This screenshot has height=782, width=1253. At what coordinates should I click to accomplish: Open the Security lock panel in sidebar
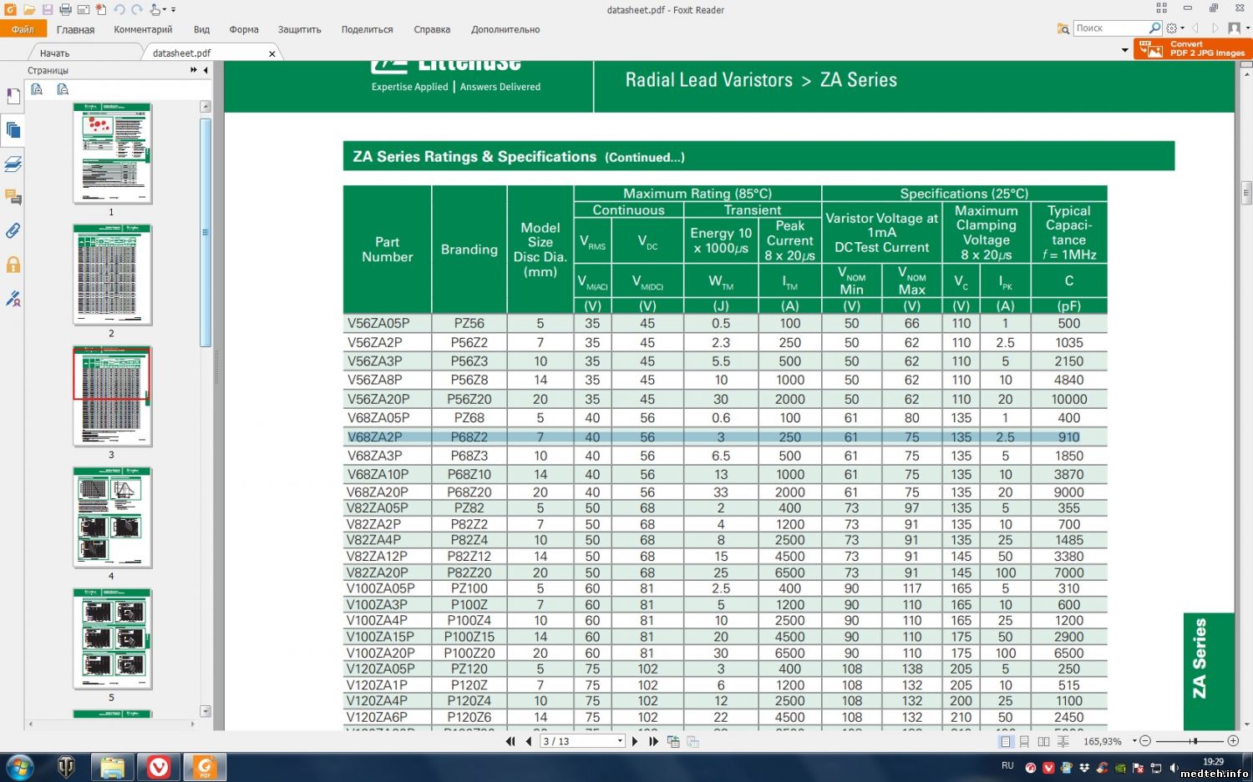tap(13, 265)
